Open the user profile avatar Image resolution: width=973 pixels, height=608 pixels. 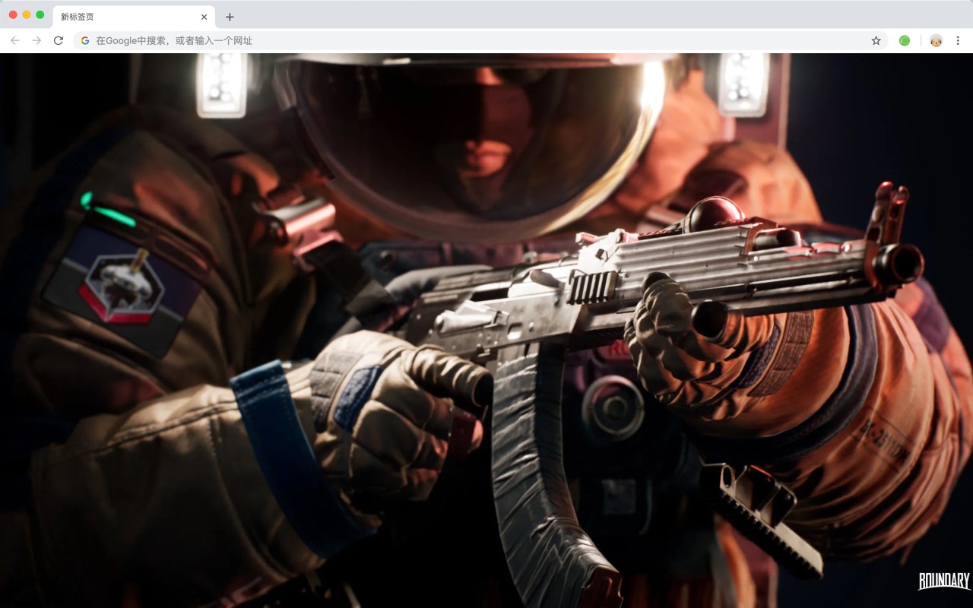[x=937, y=40]
